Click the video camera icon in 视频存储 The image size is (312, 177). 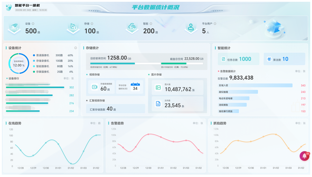pyautogui.click(x=94, y=87)
